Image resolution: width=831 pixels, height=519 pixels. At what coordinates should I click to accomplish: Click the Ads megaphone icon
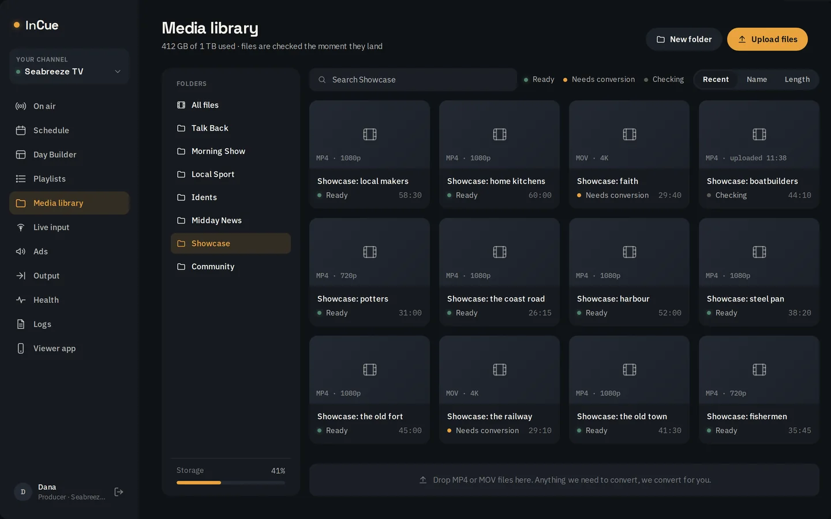tap(21, 251)
